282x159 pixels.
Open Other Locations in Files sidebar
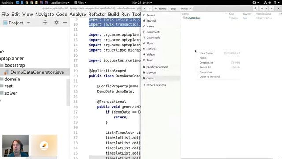[156, 85]
